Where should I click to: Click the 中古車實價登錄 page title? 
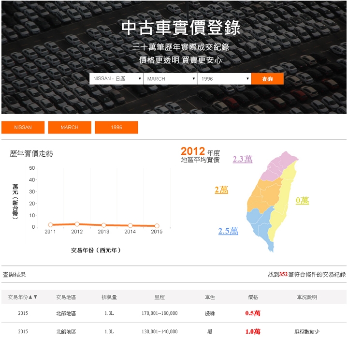(181, 28)
